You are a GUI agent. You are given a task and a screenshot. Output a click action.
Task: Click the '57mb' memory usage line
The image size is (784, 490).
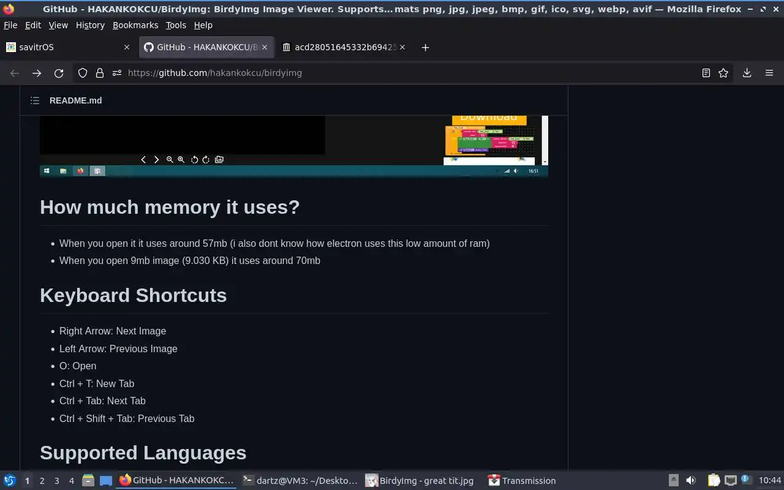coord(274,243)
